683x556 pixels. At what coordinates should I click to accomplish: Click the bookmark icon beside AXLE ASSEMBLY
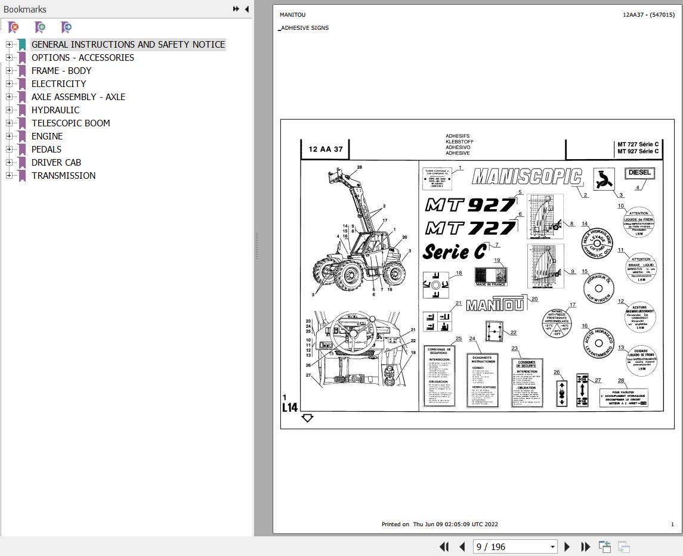coord(22,97)
